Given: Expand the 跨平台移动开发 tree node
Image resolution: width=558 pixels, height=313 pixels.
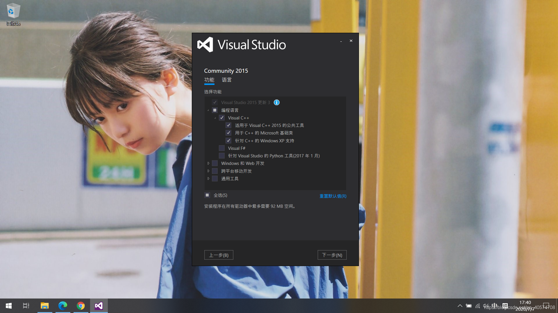Looking at the screenshot, I should (x=208, y=171).
